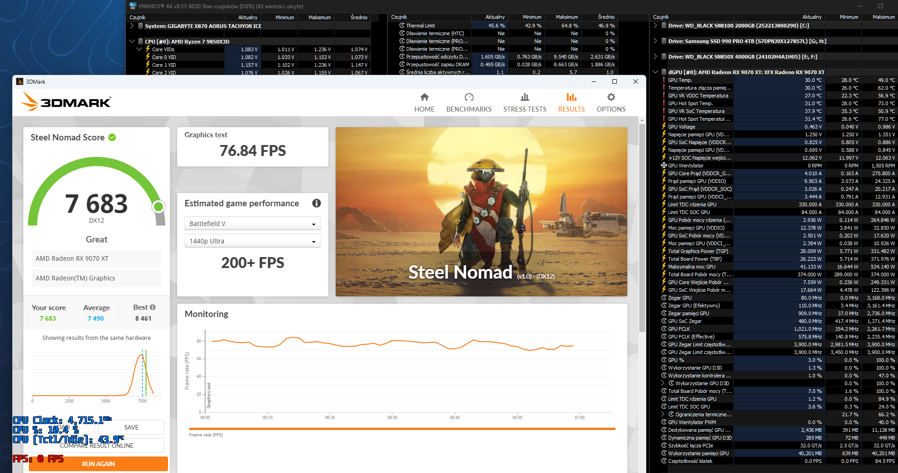Click the results chart icon
The height and width of the screenshot is (473, 898).
pyautogui.click(x=571, y=97)
